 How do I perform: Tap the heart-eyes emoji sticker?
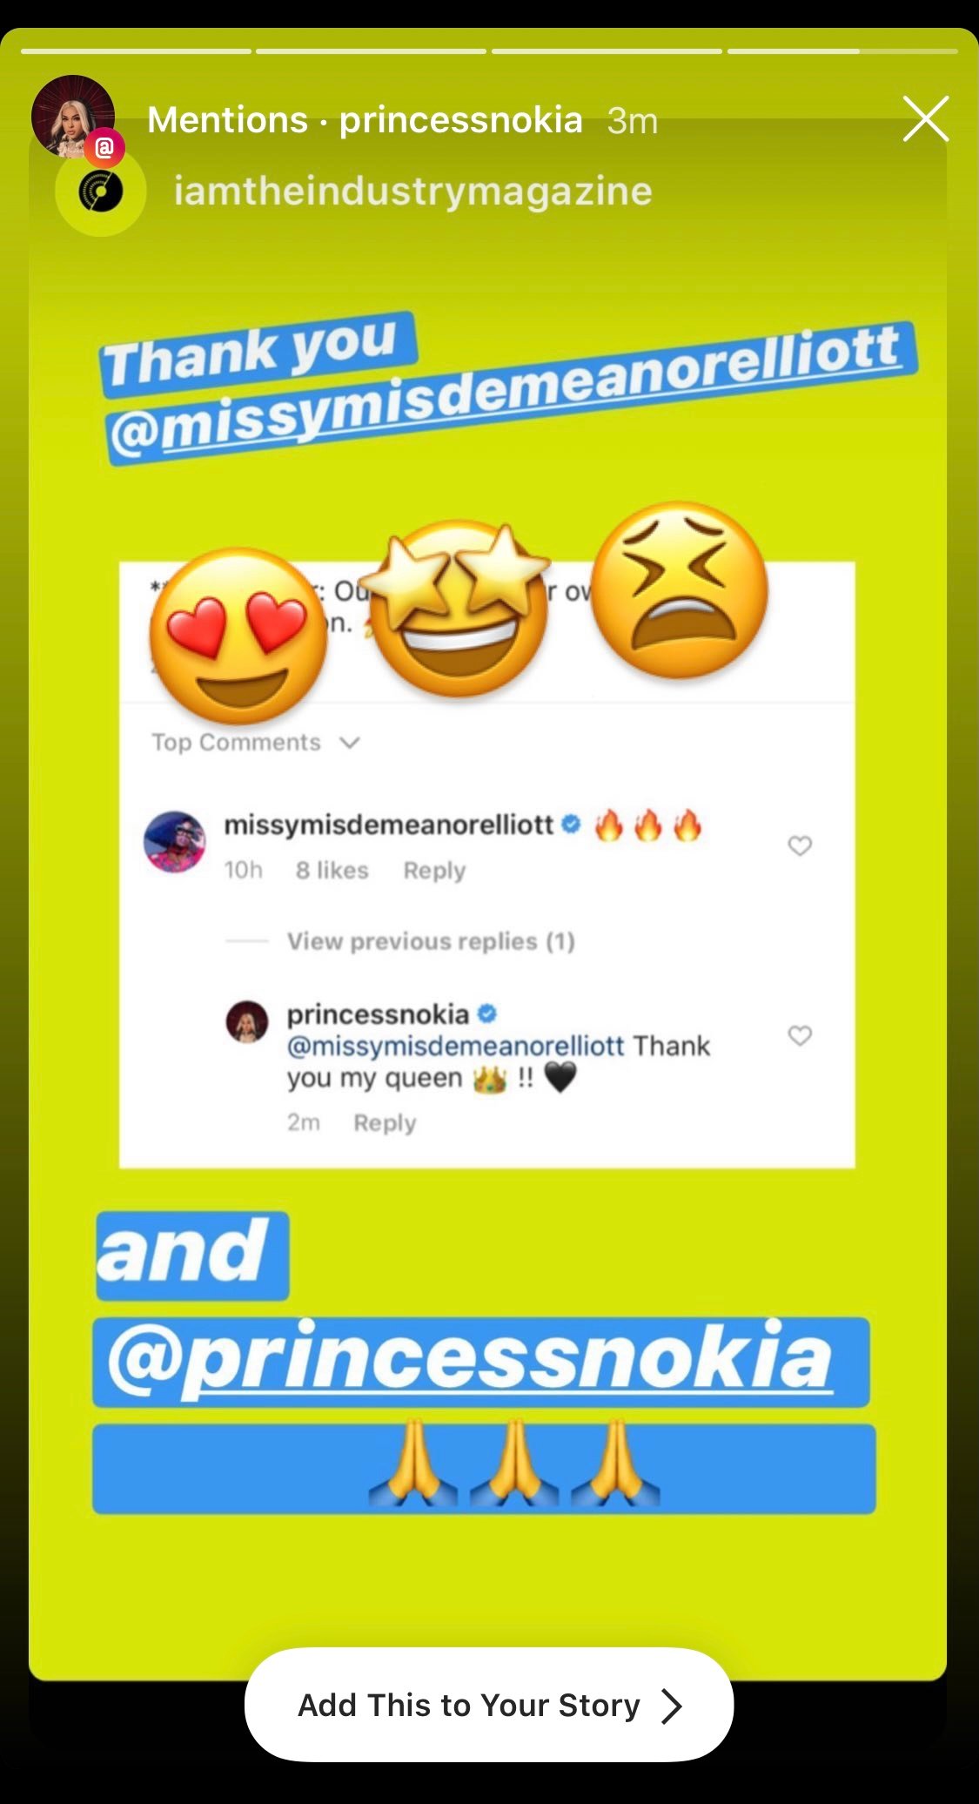point(238,636)
